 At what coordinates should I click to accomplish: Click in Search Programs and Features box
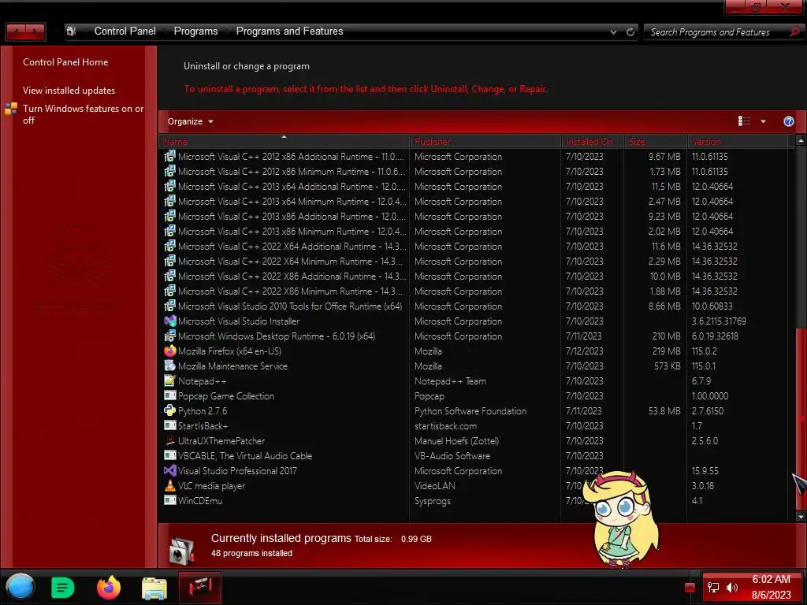(716, 32)
